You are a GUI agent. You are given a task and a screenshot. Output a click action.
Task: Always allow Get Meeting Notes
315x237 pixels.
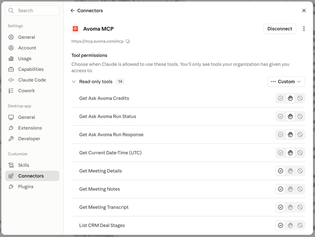[281, 189]
